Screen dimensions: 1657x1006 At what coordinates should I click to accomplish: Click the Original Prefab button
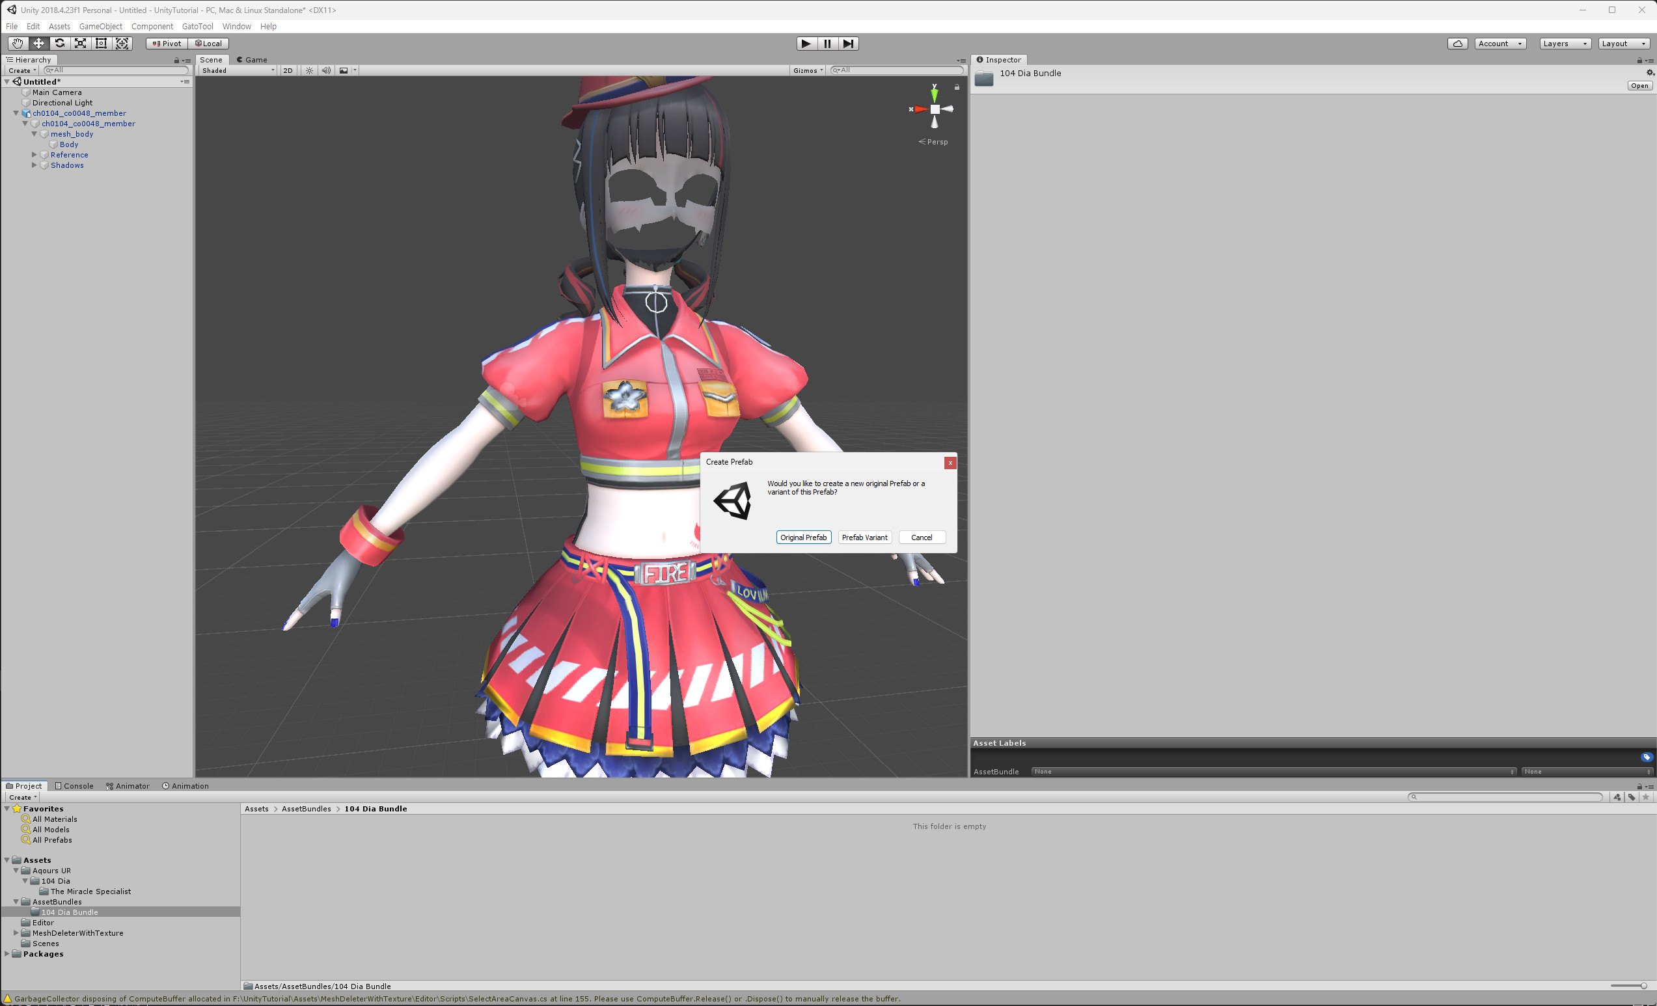tap(804, 537)
